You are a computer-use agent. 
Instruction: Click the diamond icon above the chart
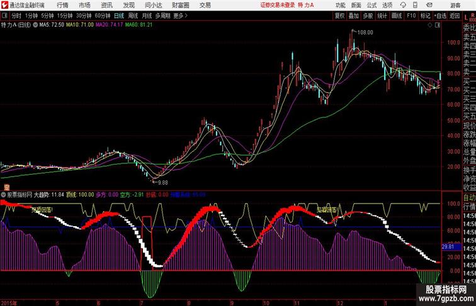click(430, 25)
